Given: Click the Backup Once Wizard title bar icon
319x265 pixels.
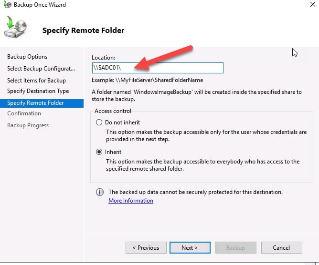Looking at the screenshot, I should (7, 5).
